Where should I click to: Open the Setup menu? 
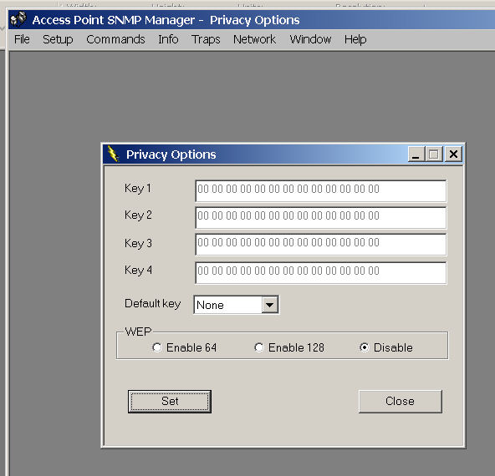coord(58,39)
